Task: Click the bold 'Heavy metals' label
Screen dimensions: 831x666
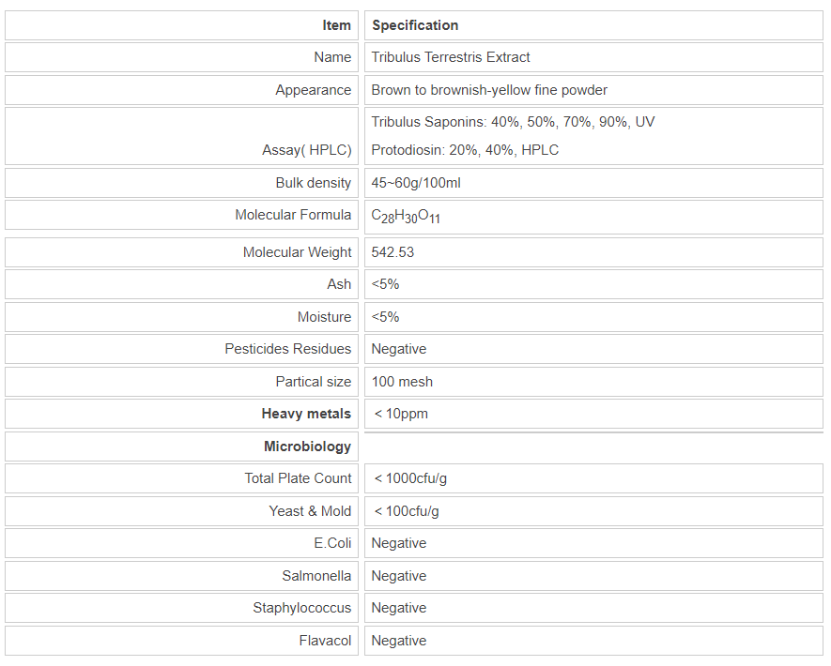Action: click(306, 414)
